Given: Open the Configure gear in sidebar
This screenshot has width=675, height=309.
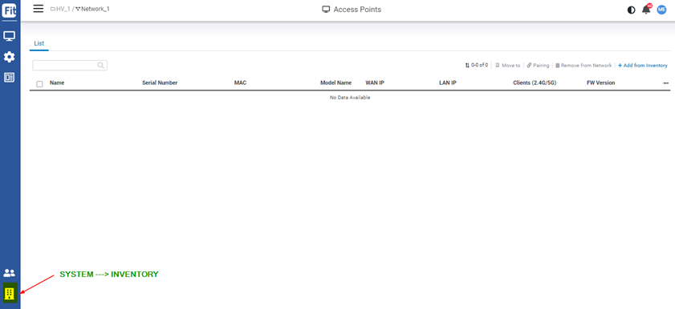Looking at the screenshot, I should point(10,57).
